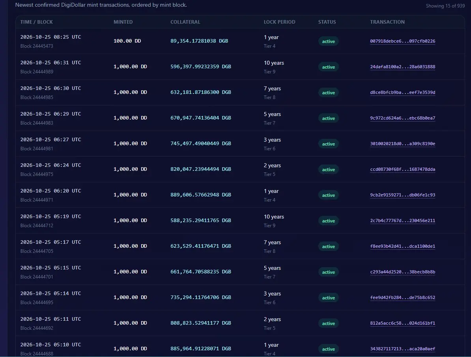Open transaction link starting with 9cb2e9159271
This screenshot has height=357, width=471.
click(x=402, y=195)
